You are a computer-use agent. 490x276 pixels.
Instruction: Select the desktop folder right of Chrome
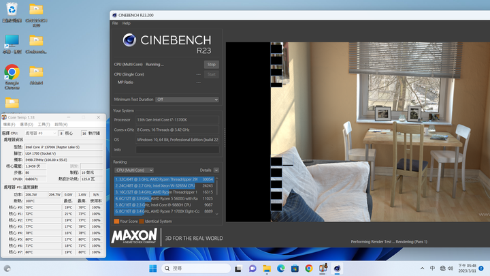click(36, 75)
